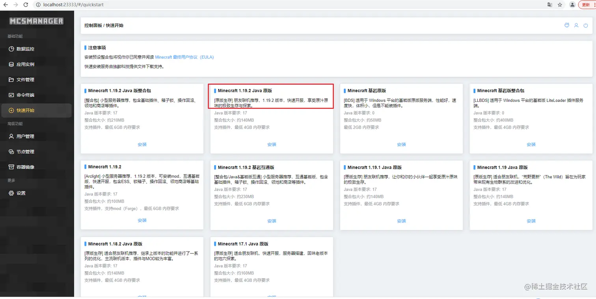
Task: Click title Minecraft 基岩版整合包
Action: 501,90
